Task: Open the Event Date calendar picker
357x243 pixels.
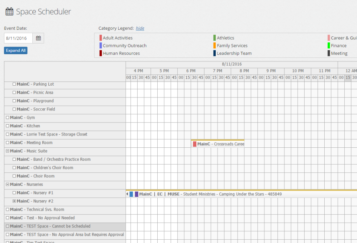Action: pyautogui.click(x=38, y=38)
